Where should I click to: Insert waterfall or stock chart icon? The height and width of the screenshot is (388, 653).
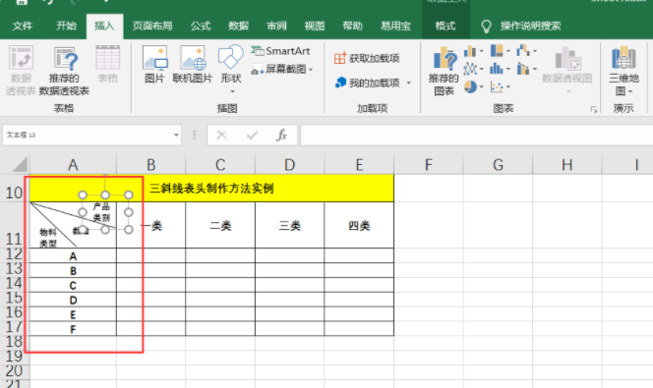pyautogui.click(x=523, y=51)
